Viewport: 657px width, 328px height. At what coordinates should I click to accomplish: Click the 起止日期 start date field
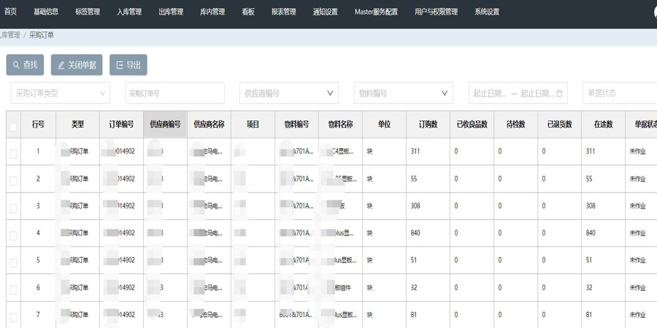(x=490, y=93)
